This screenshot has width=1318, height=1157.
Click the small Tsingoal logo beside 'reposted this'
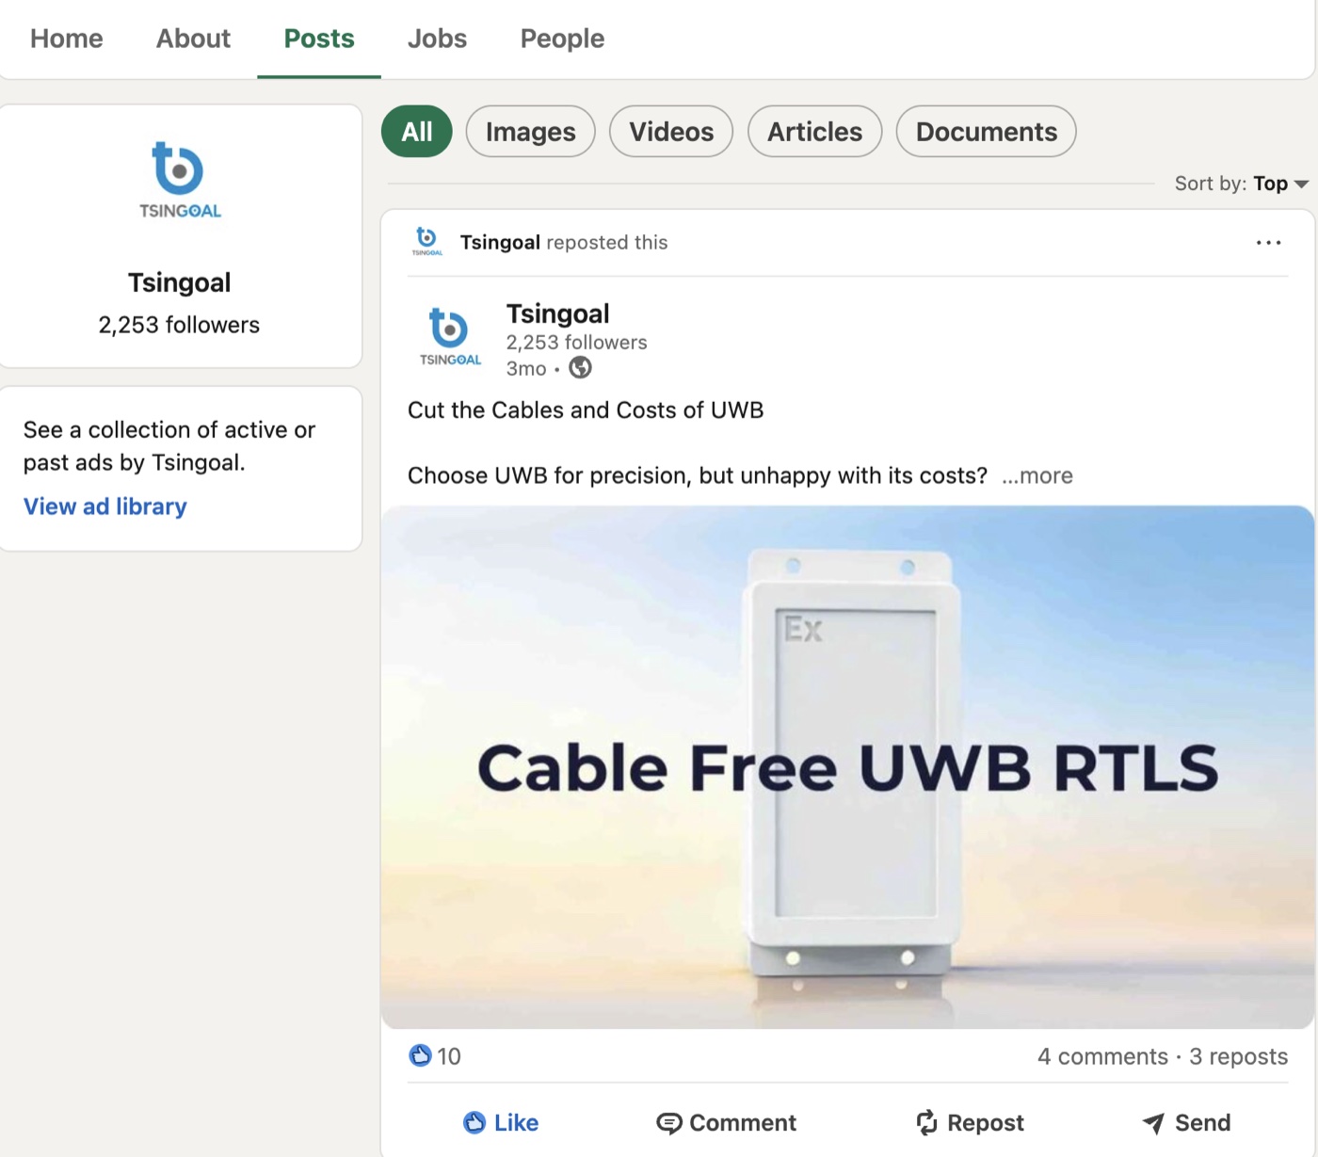click(x=427, y=242)
